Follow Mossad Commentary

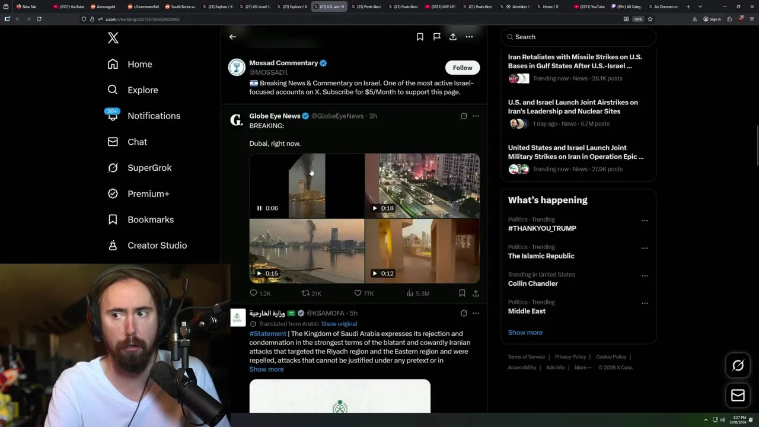[x=463, y=68]
